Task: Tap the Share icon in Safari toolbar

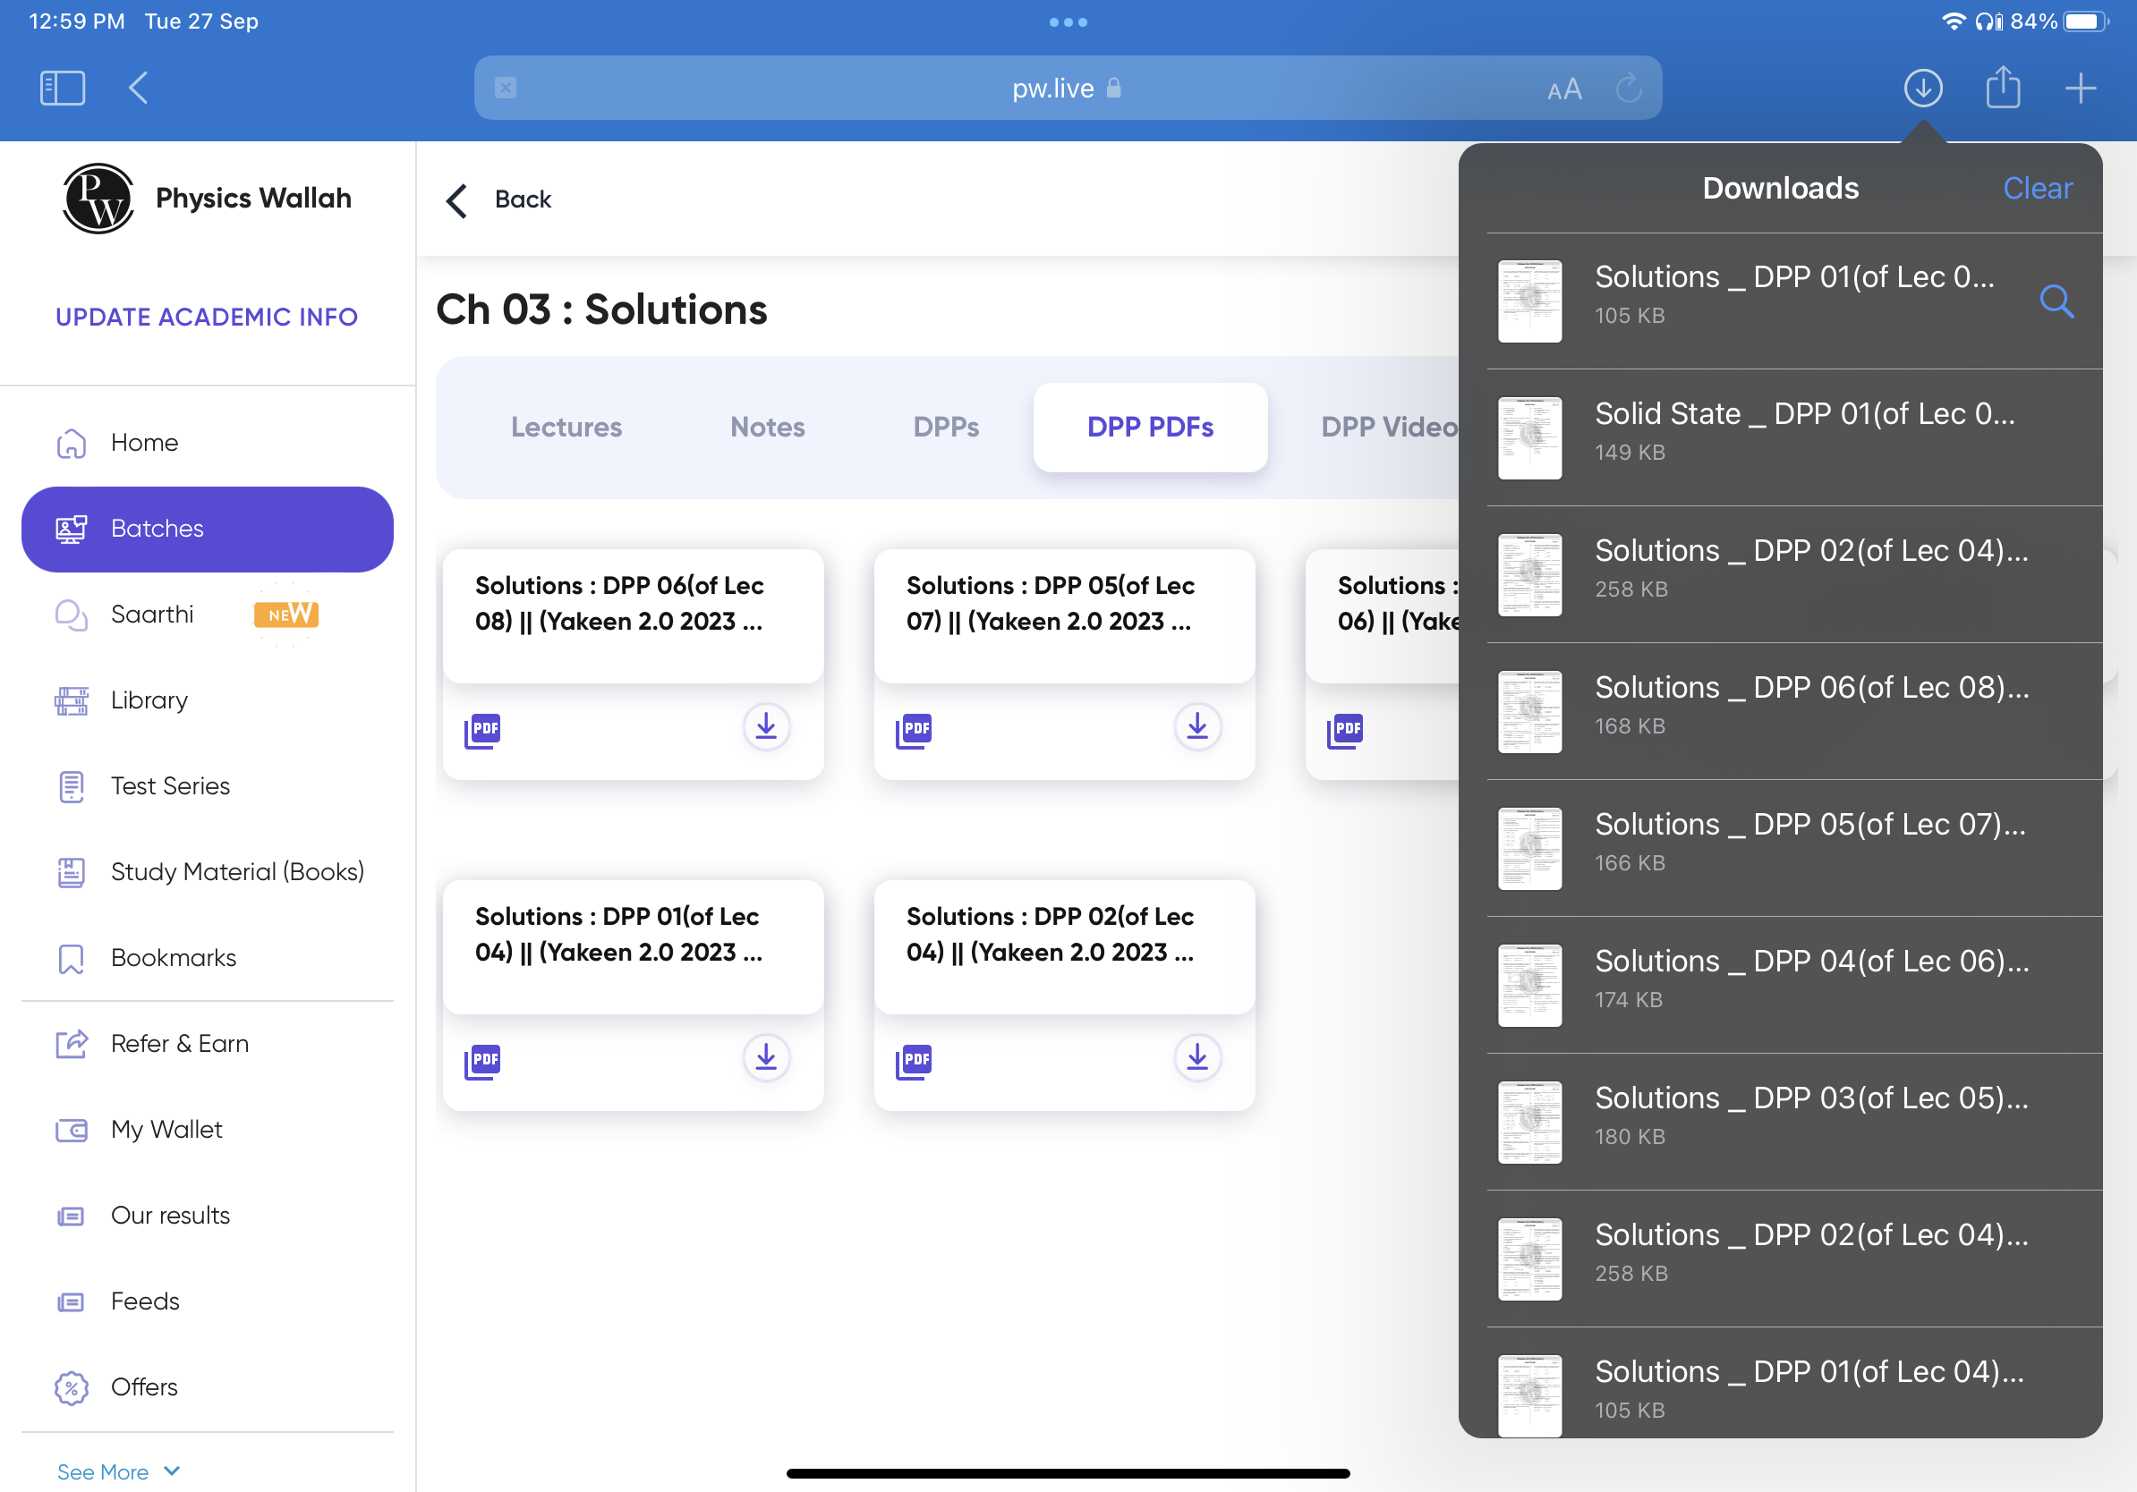Action: [x=2002, y=89]
